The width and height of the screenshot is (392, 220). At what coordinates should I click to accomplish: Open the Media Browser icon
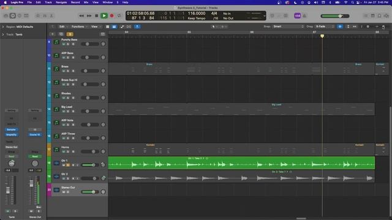(x=386, y=16)
